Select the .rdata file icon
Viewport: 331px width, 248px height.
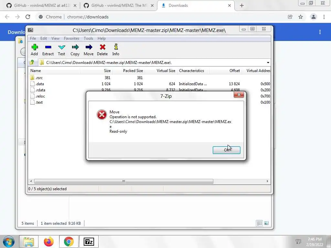pyautogui.click(x=32, y=90)
